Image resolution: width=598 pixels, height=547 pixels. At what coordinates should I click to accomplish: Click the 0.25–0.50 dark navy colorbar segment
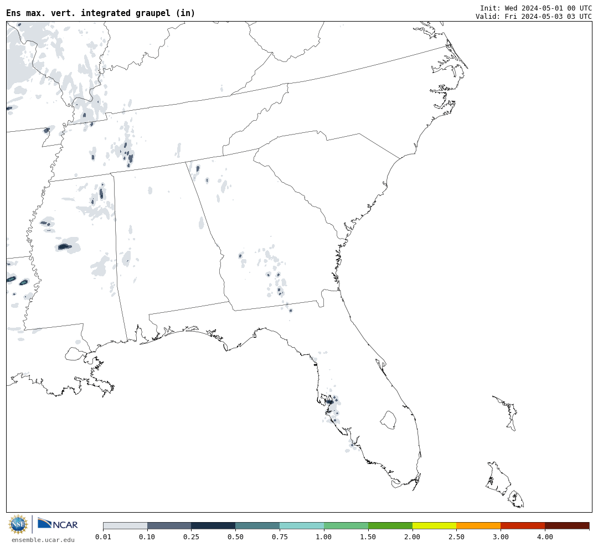coord(213,526)
